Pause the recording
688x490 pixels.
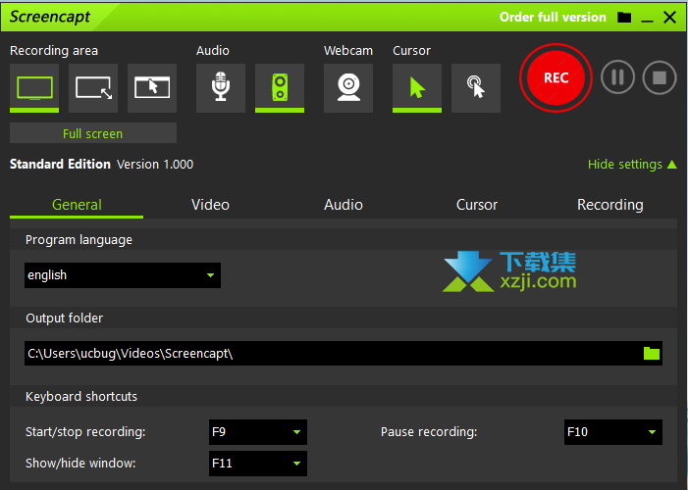pos(617,77)
